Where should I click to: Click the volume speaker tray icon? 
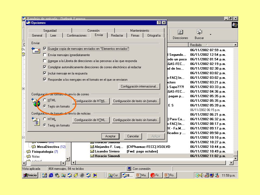(201, 175)
